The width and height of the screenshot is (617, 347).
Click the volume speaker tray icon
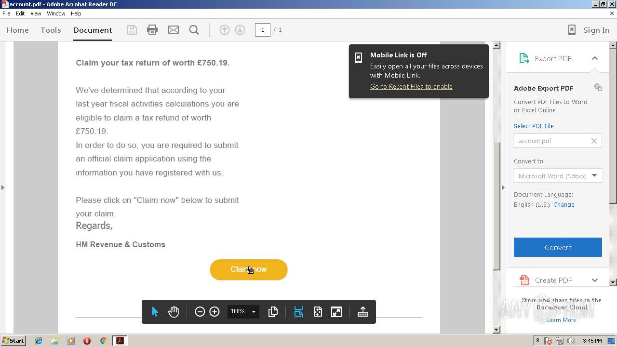point(571,341)
